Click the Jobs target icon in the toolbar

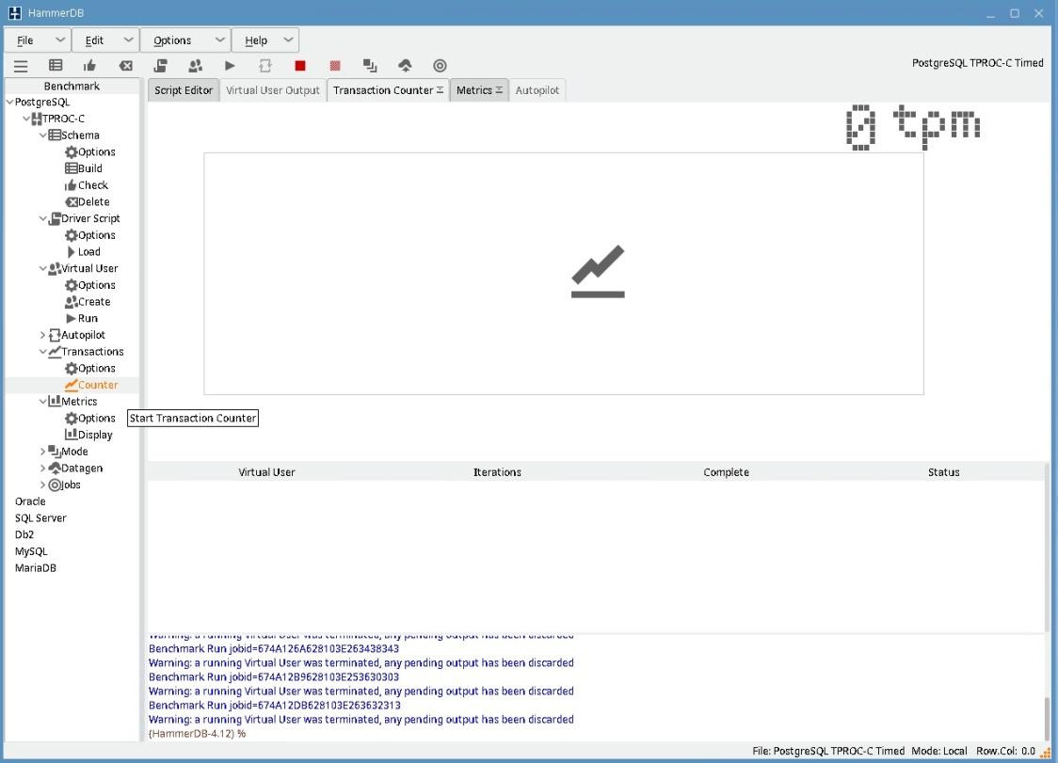pos(440,66)
